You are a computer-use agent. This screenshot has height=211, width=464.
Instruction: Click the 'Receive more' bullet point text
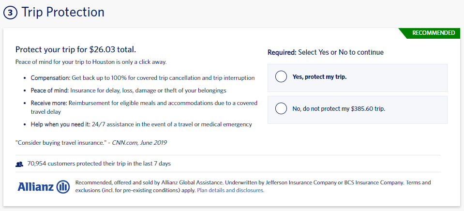click(x=144, y=108)
